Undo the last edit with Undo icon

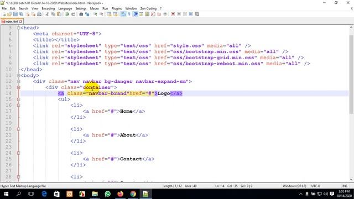67,14
